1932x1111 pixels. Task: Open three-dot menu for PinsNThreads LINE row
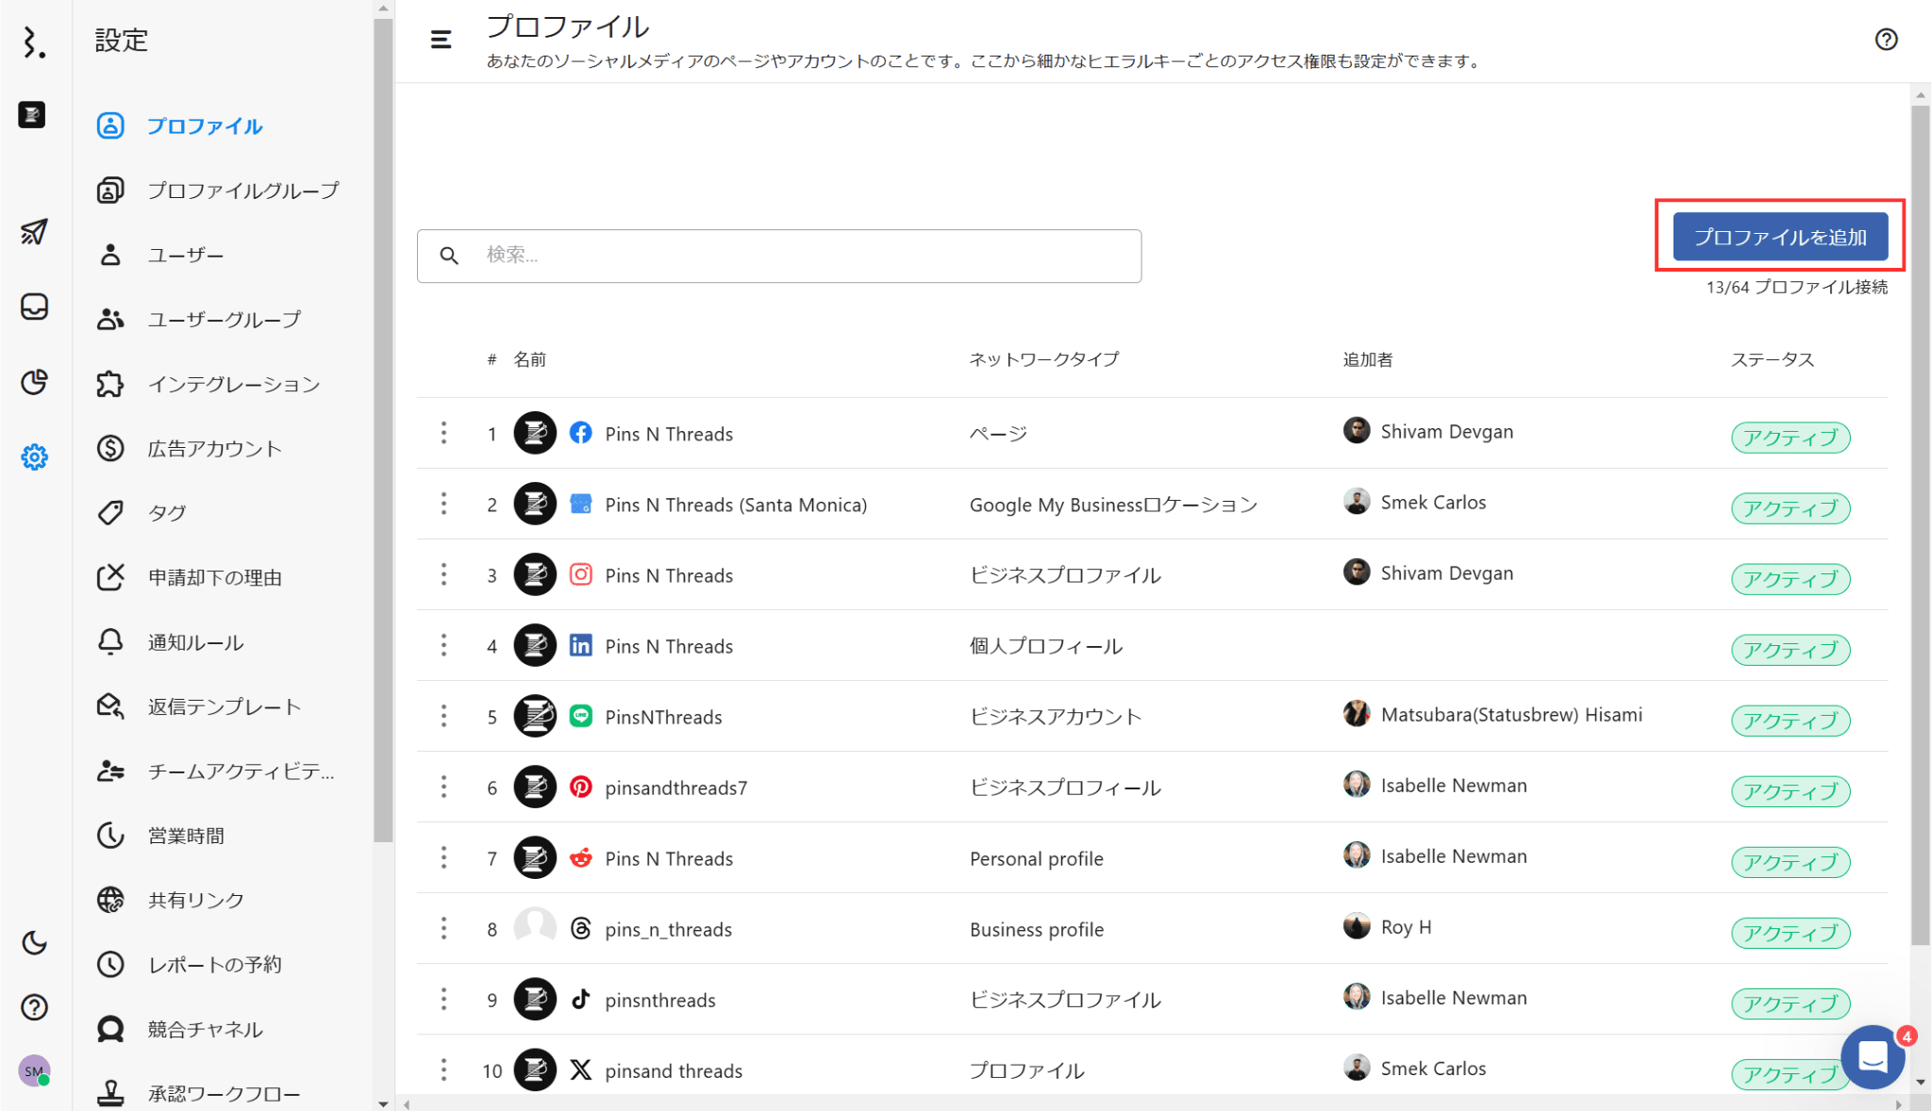(443, 716)
